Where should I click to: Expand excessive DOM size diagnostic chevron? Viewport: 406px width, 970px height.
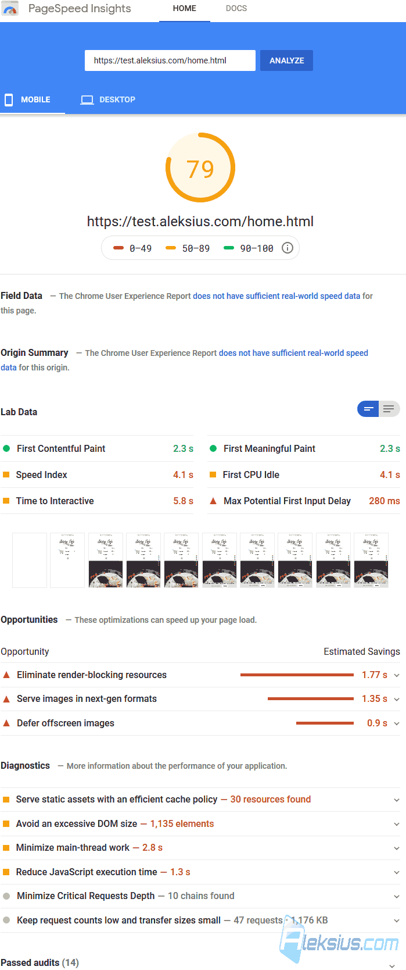click(397, 824)
